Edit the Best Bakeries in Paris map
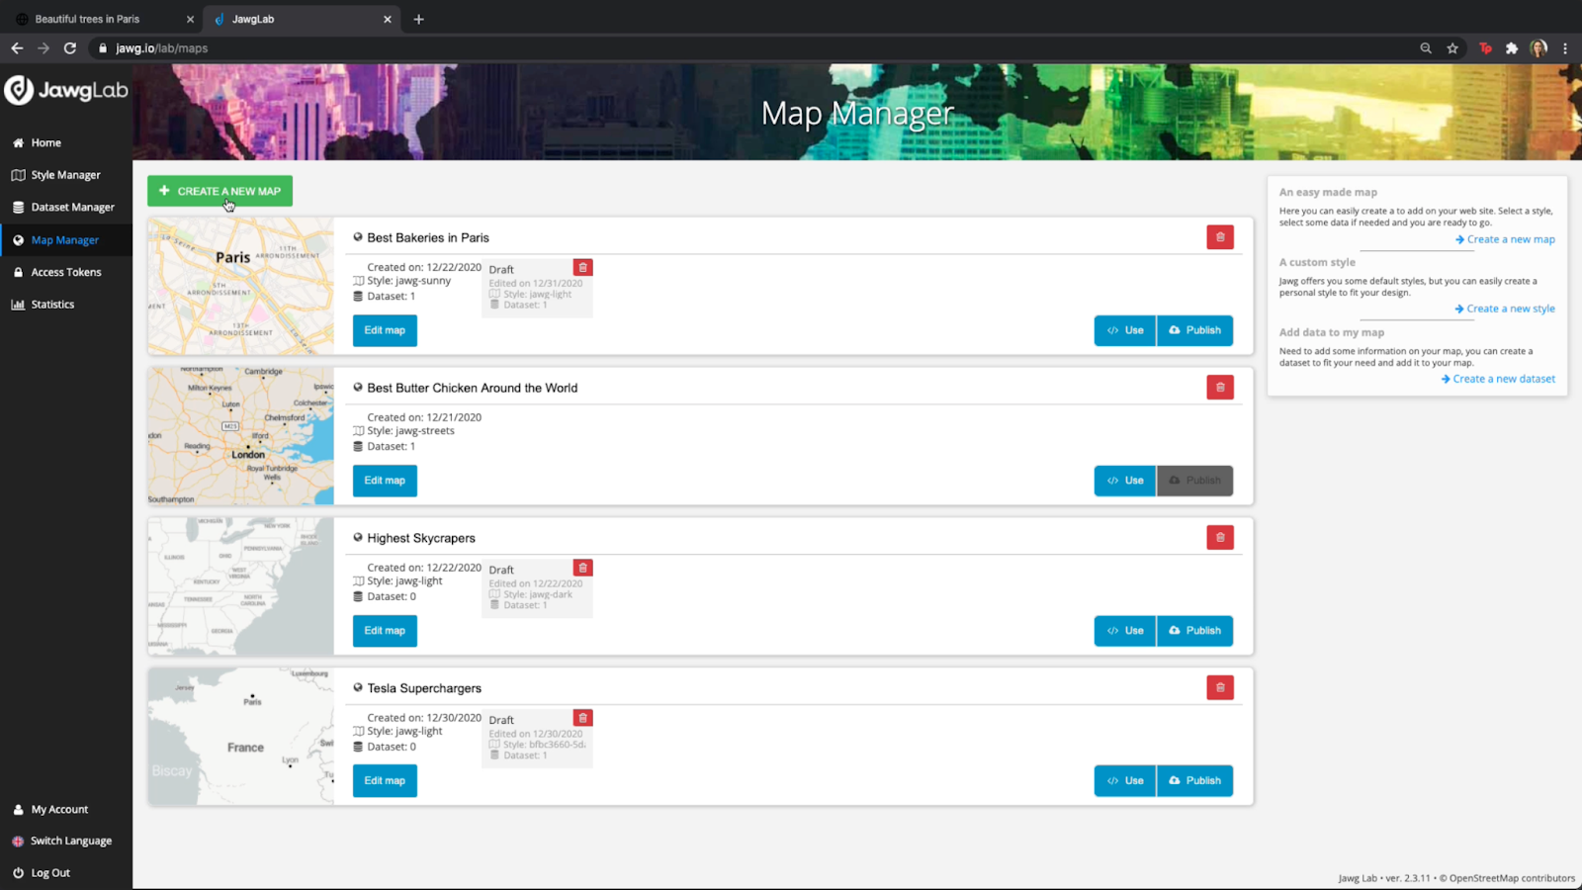 tap(385, 330)
